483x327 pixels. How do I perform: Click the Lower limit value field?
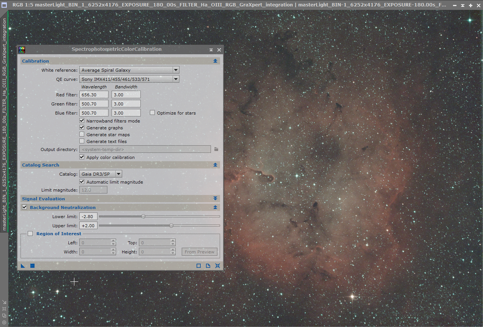88,217
